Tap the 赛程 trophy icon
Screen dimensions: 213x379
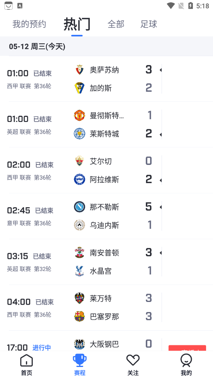click(80, 360)
